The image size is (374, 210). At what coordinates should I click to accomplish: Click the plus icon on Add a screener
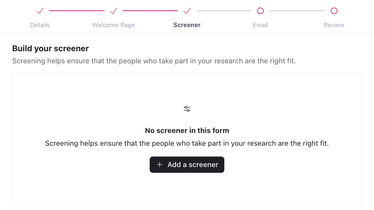coord(160,164)
